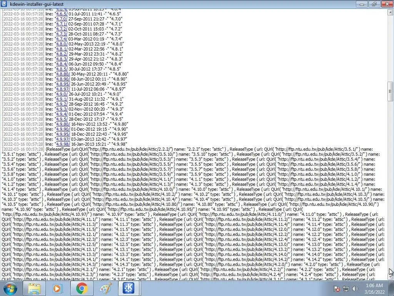Open the Windows Start menu
The image size is (394, 296).
(x=10, y=288)
